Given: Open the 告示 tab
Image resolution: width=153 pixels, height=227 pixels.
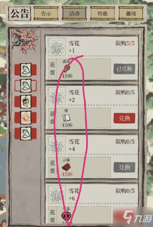Looking at the screenshot, I should 46,13.
